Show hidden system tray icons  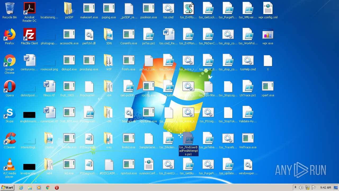pos(295,188)
